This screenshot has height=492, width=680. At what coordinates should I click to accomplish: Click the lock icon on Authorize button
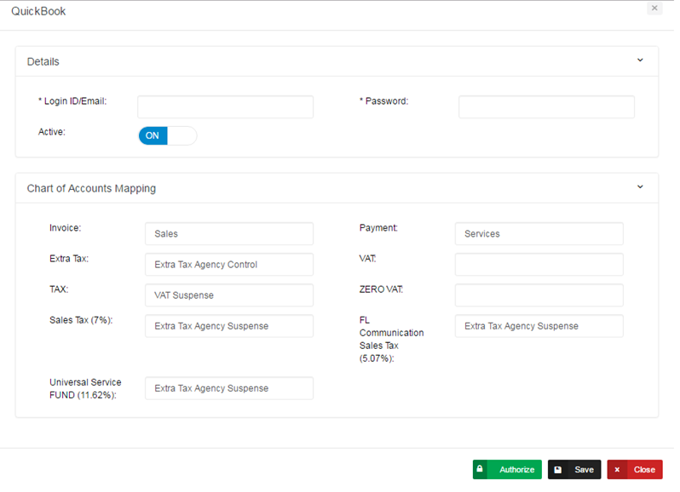pyautogui.click(x=480, y=469)
